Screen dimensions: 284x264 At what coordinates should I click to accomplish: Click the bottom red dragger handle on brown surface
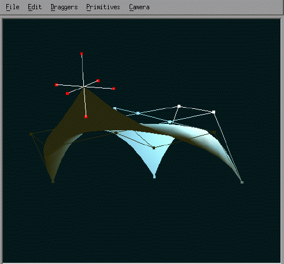[86, 116]
